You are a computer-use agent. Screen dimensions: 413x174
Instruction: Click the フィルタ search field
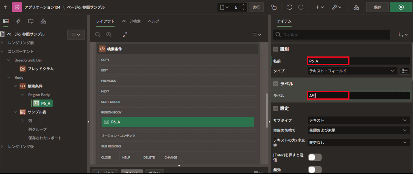click(331, 35)
